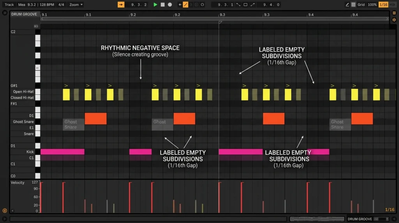Click the Open Hi-Hat piano key
The image size is (399, 223).
click(38, 91)
